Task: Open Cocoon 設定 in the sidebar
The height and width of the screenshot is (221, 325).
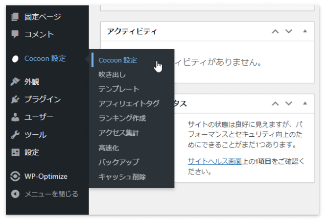Action: [x=45, y=58]
